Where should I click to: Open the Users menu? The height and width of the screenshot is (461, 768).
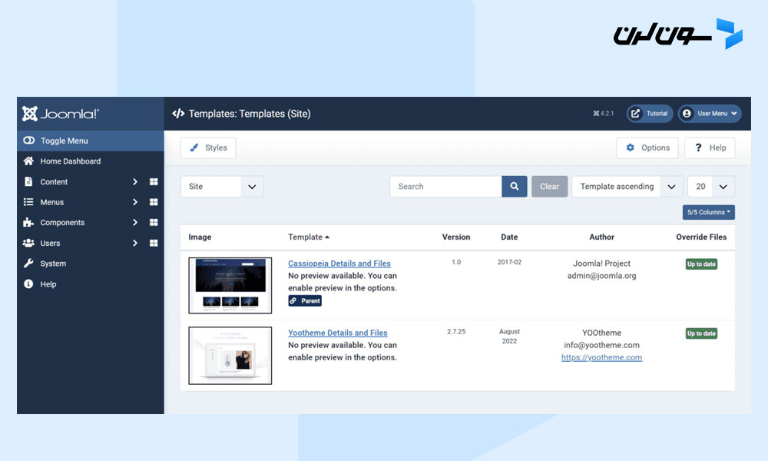[50, 243]
